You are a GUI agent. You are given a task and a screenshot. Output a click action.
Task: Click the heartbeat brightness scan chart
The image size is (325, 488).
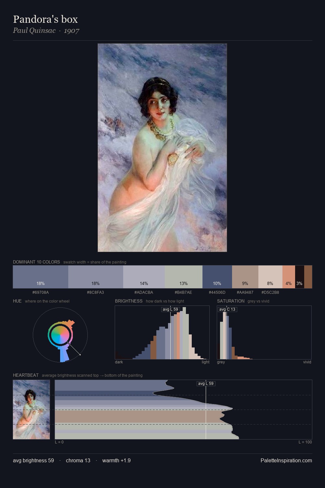click(x=183, y=410)
